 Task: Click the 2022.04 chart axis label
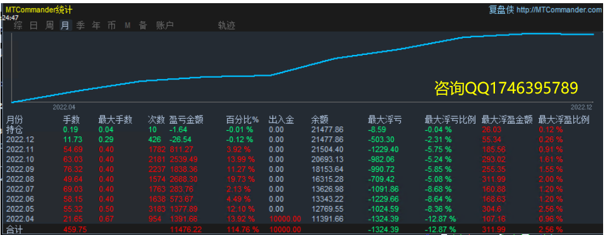point(64,107)
